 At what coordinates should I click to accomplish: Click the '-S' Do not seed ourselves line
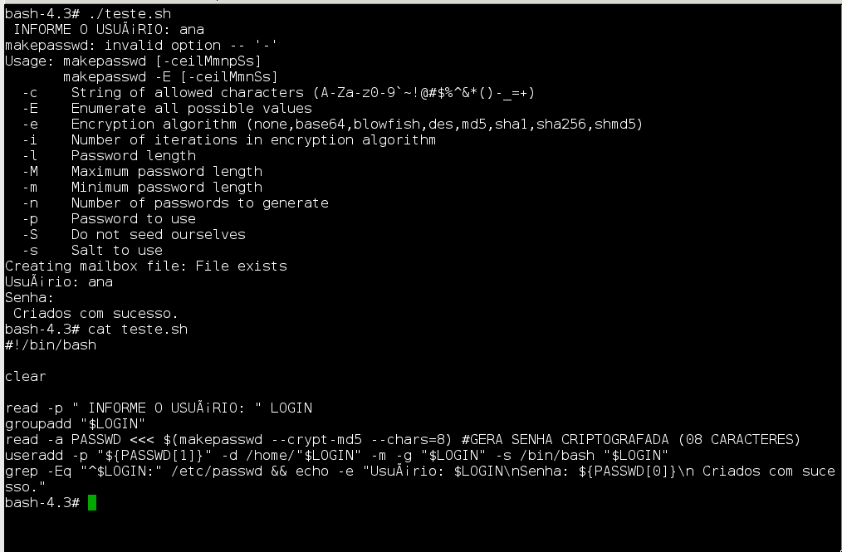pyautogui.click(x=134, y=234)
